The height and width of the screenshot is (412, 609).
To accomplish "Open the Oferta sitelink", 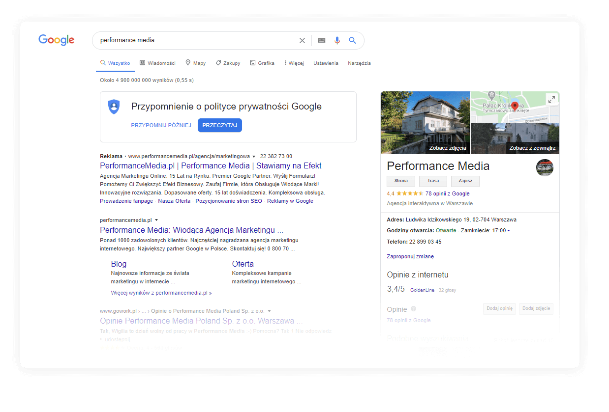I will point(243,264).
